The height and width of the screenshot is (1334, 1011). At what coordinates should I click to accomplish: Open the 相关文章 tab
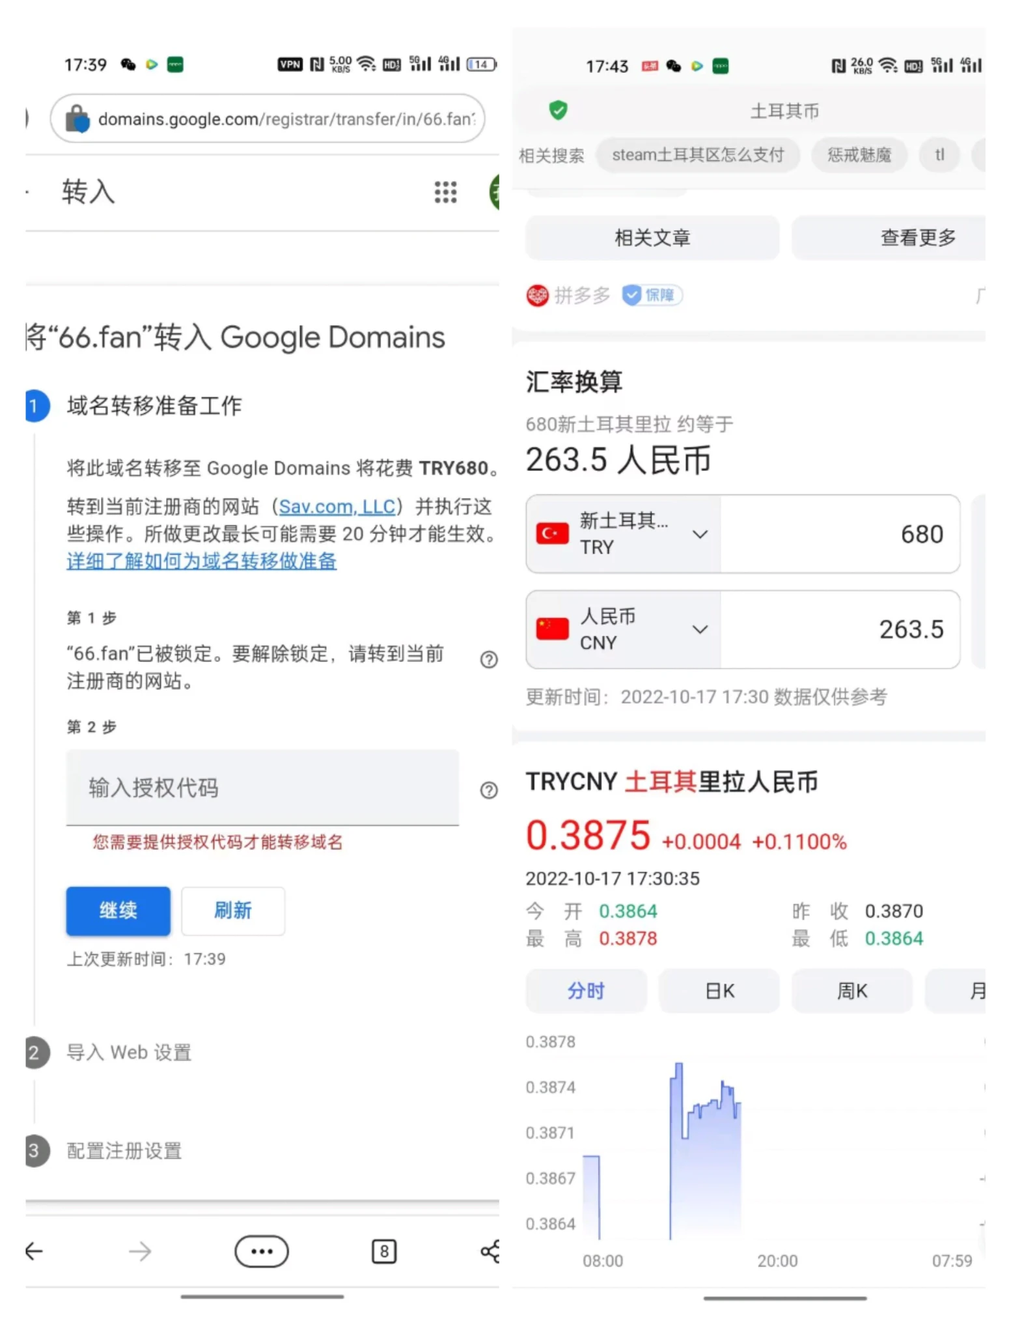(x=652, y=238)
